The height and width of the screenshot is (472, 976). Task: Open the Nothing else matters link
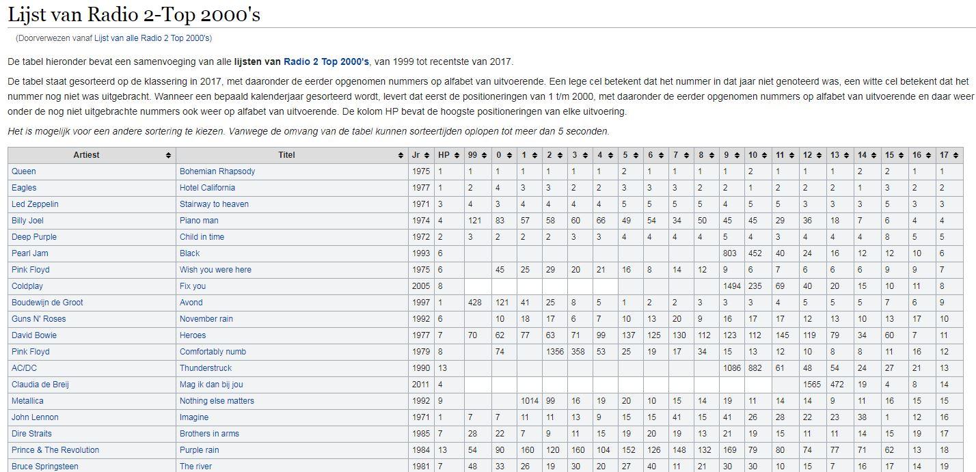[x=217, y=401]
